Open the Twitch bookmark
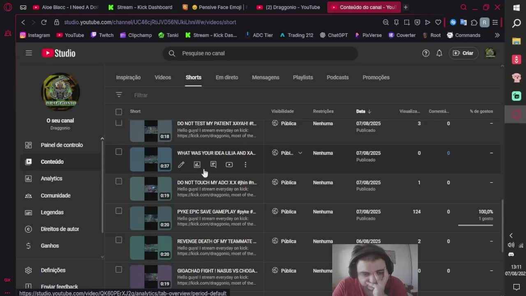 pyautogui.click(x=102, y=35)
